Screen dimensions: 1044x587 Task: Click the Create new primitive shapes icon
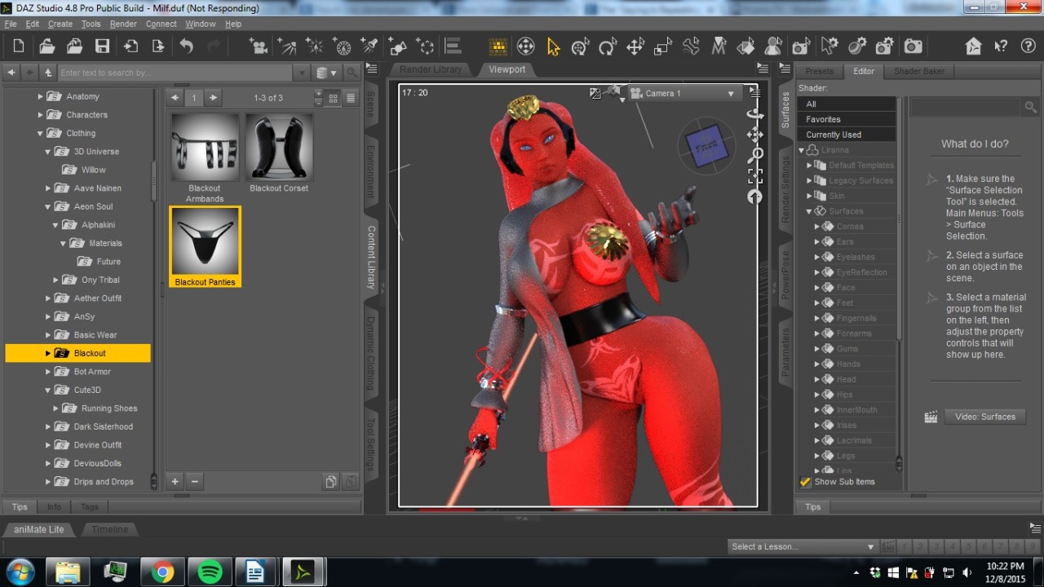398,46
